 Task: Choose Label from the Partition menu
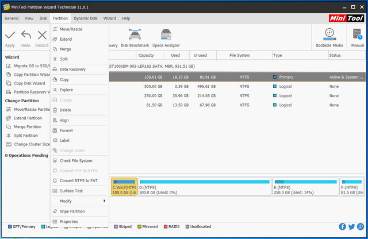pos(79,141)
